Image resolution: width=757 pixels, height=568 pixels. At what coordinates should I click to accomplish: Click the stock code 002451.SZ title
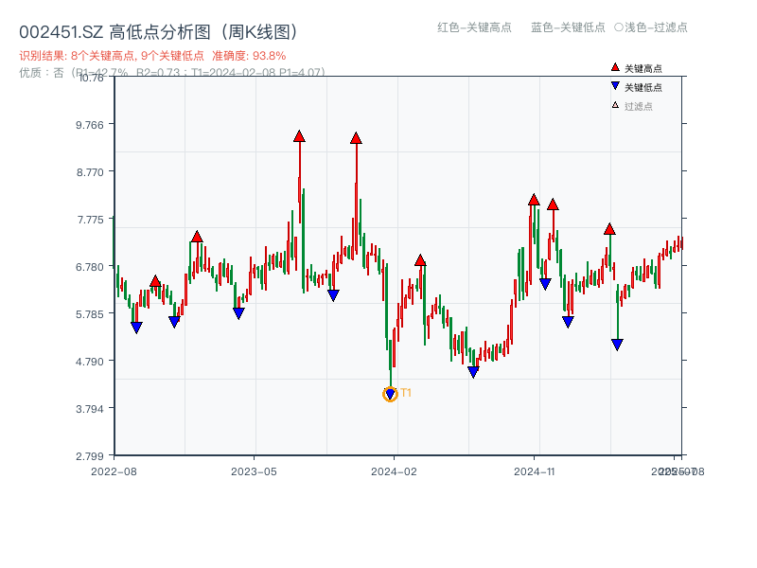tap(62, 28)
